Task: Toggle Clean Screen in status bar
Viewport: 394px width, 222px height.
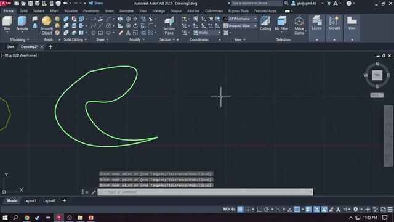Action: tap(383, 209)
